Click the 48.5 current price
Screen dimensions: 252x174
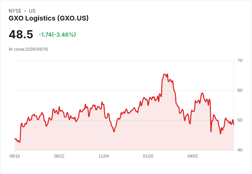[21, 34]
